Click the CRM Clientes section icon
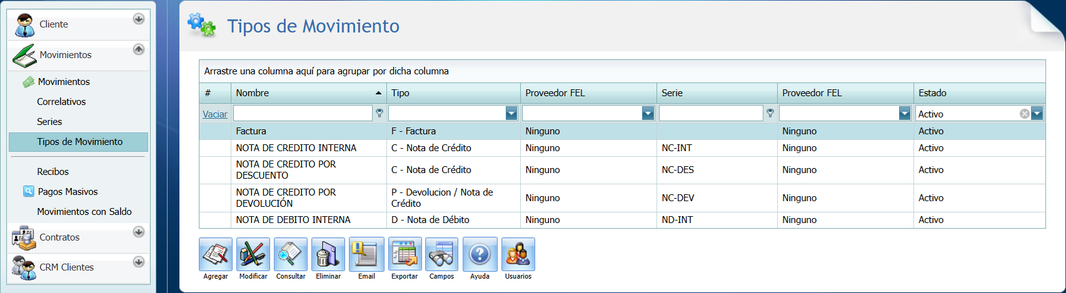Image resolution: width=1066 pixels, height=293 pixels. click(x=24, y=267)
